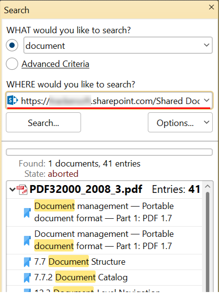Click the 'document' search text field
The image size is (219, 293).
tap(113, 45)
